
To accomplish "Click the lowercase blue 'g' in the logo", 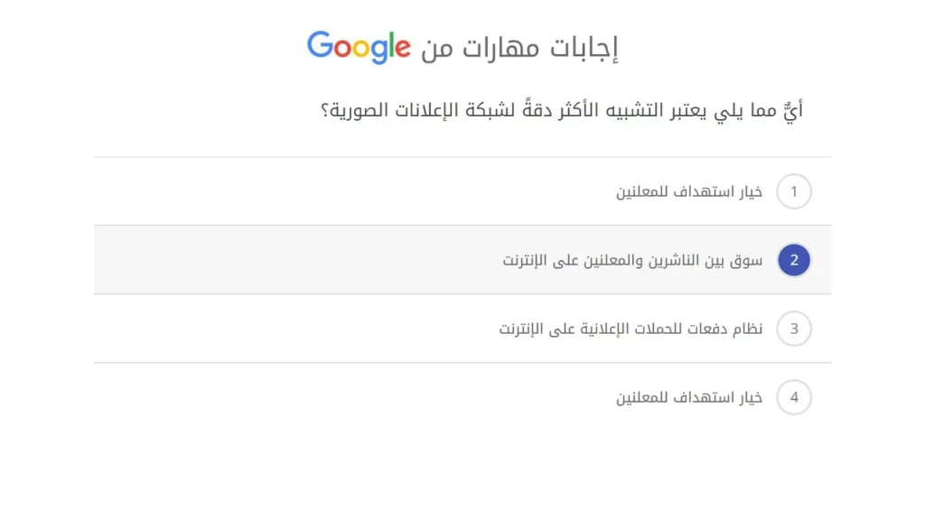I will 380,52.
